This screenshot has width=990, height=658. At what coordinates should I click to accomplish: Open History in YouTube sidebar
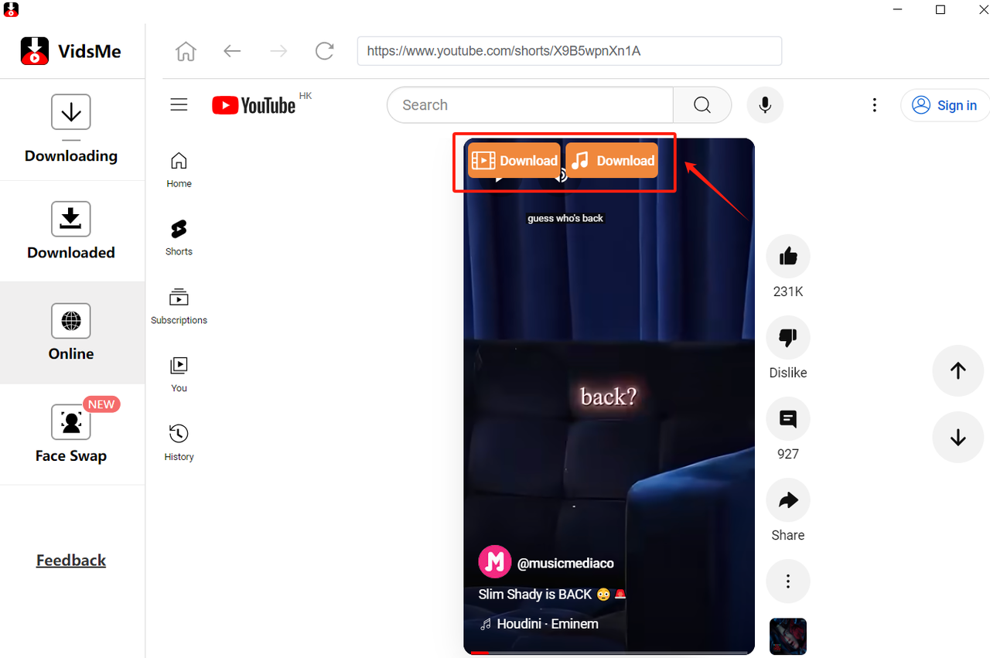tap(179, 443)
